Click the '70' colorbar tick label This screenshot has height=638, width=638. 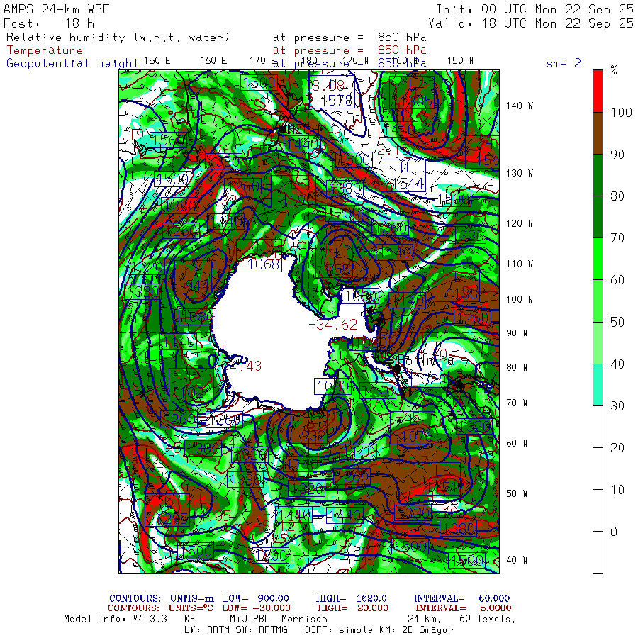617,238
